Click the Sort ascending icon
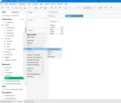 [56, 8]
